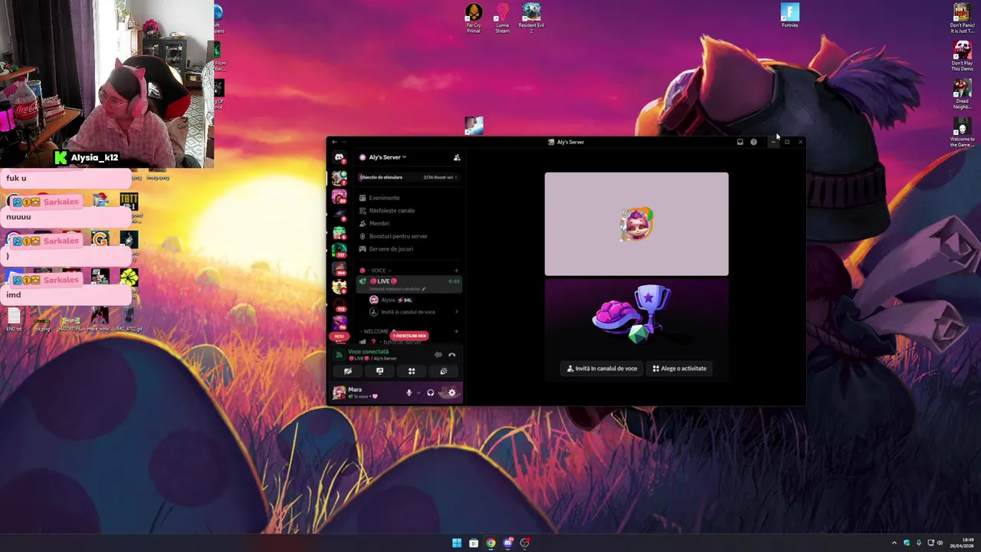Click the user avatar video tile
The height and width of the screenshot is (552, 981).
(x=637, y=224)
